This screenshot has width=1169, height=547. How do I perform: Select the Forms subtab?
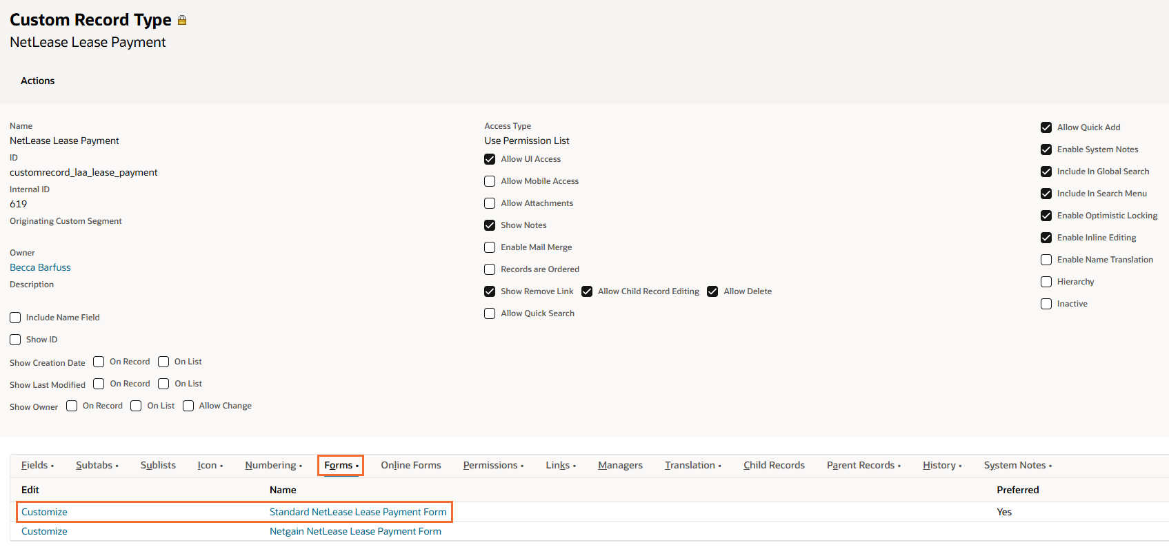pyautogui.click(x=339, y=465)
